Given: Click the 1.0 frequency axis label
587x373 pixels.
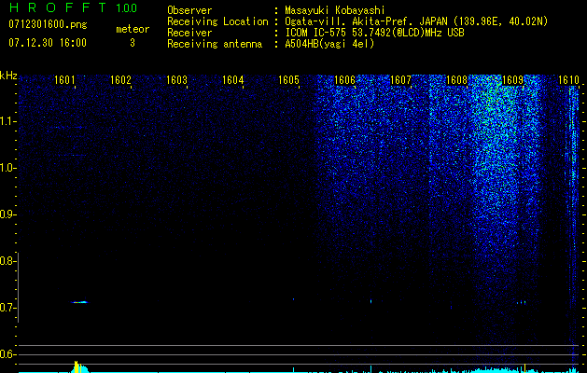Looking at the screenshot, I should (x=7, y=168).
